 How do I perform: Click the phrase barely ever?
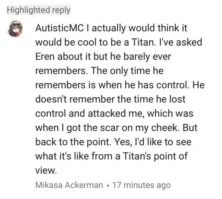[147, 57]
